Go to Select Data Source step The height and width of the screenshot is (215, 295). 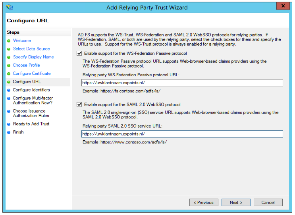click(x=31, y=49)
